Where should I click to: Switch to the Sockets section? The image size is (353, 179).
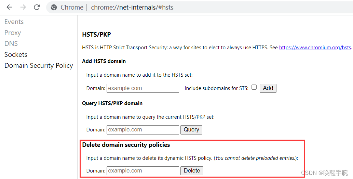16,54
